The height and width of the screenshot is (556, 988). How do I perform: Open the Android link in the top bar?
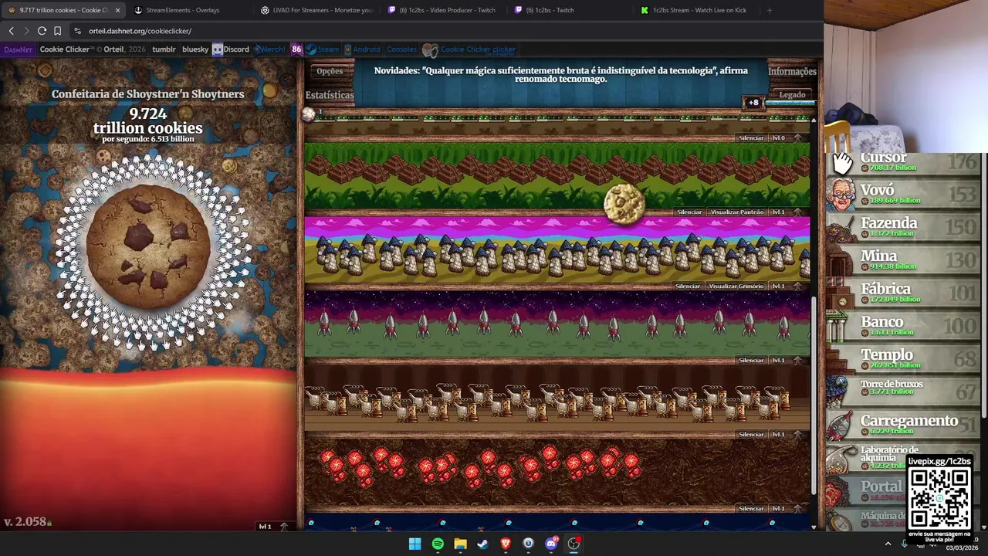(361, 49)
